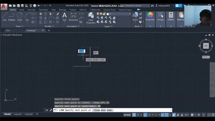Click the Undo option in command line
The image size is (215, 121).
pos(109,110)
